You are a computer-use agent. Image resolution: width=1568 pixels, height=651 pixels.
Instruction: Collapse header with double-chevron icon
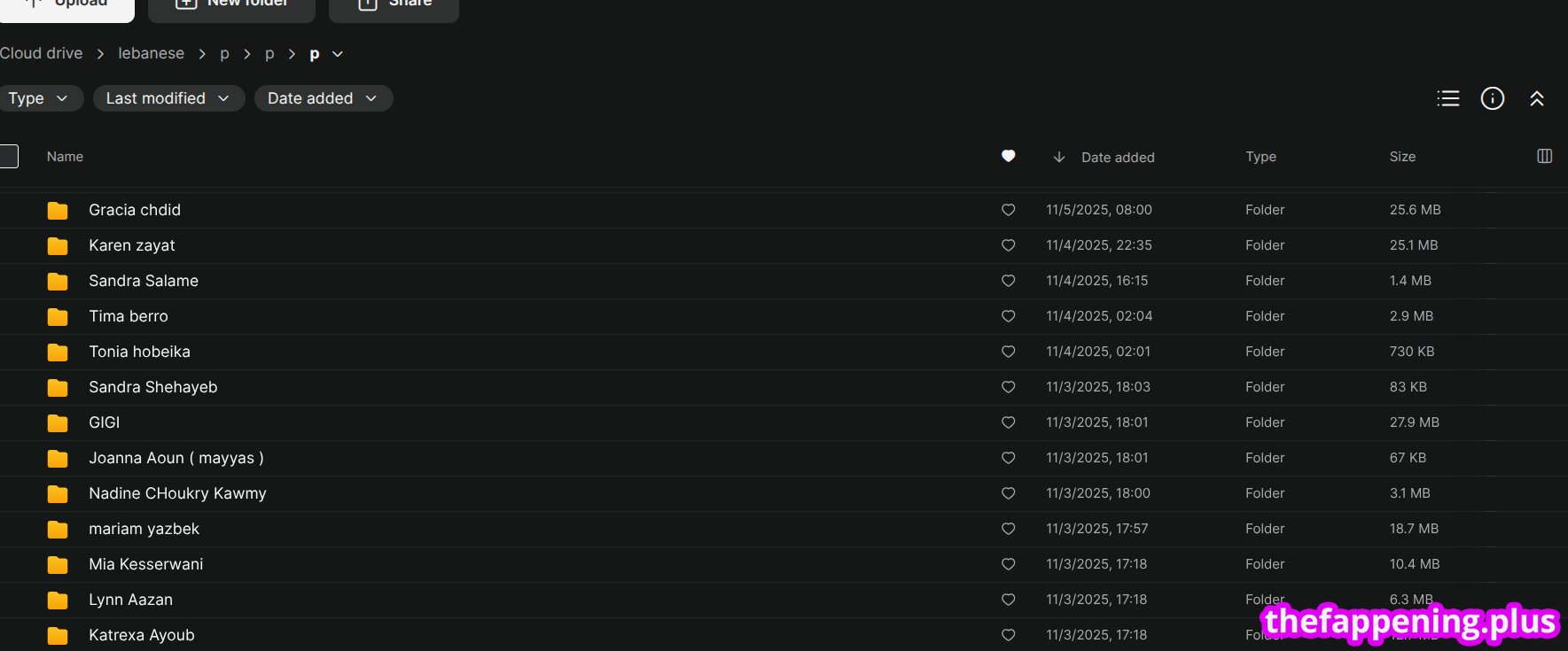click(1537, 98)
